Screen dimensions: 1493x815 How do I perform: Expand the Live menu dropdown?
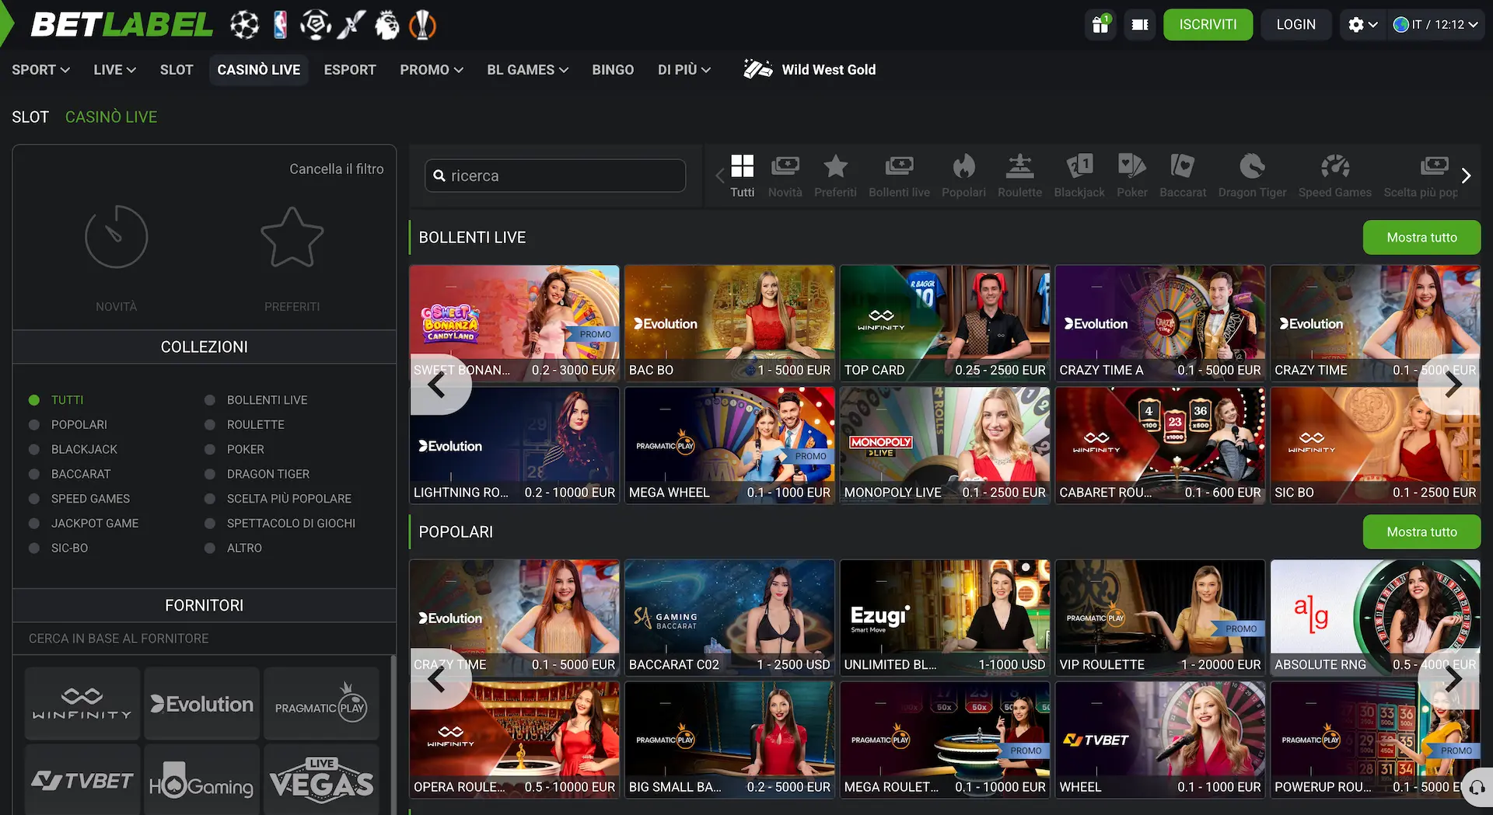115,70
